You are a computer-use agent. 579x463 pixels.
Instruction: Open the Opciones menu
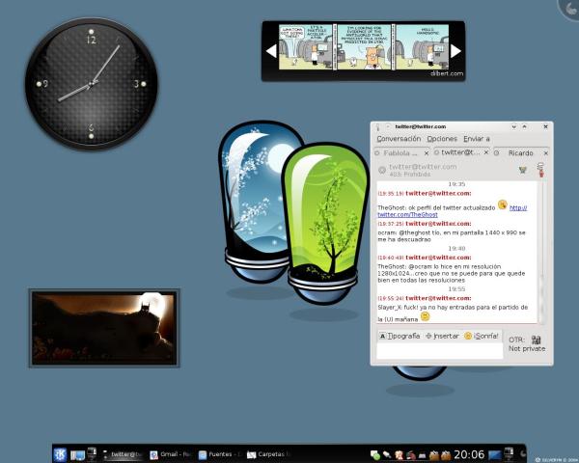[442, 139]
